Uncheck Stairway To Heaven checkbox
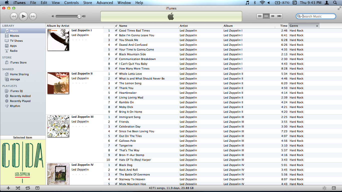342x192 pixels. click(116, 179)
